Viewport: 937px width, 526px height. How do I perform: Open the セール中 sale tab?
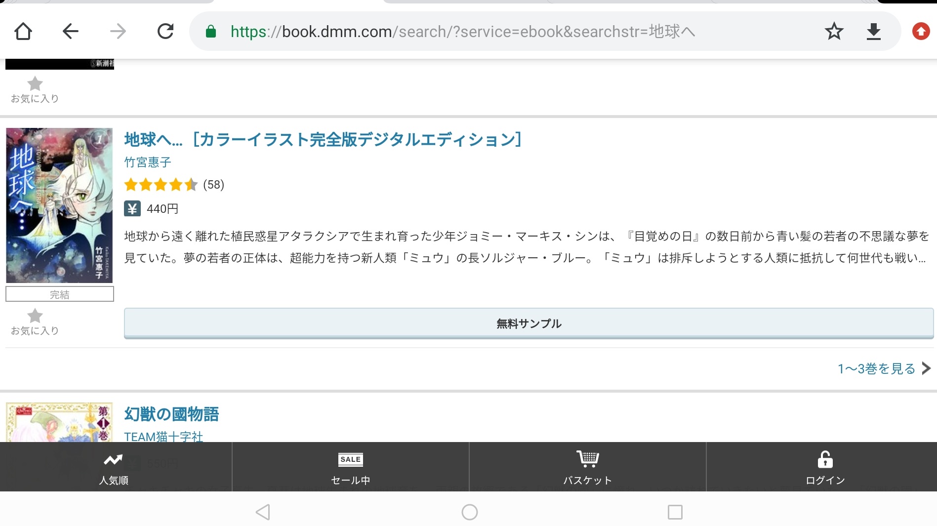click(x=350, y=467)
